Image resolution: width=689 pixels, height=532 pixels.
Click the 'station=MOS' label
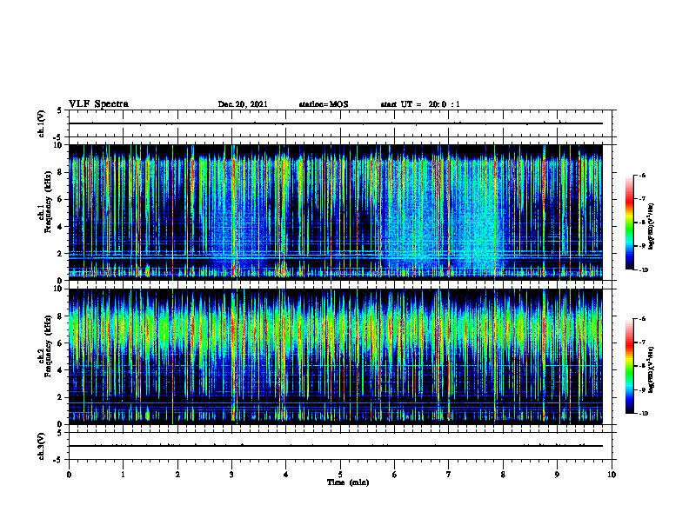coord(324,104)
